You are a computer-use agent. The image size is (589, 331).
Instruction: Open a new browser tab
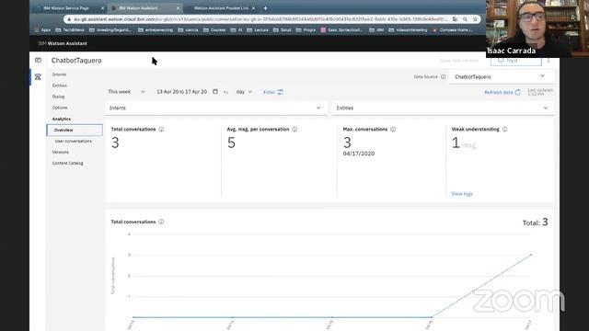click(265, 8)
